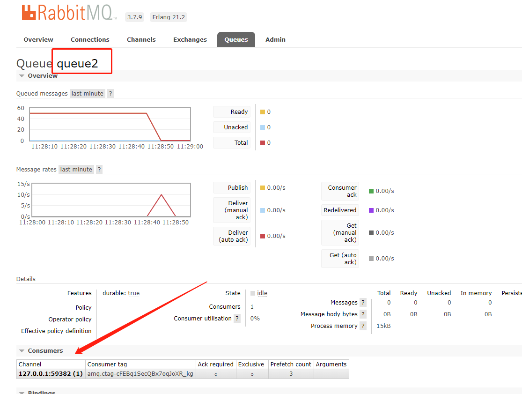Open the Connections tab

90,39
